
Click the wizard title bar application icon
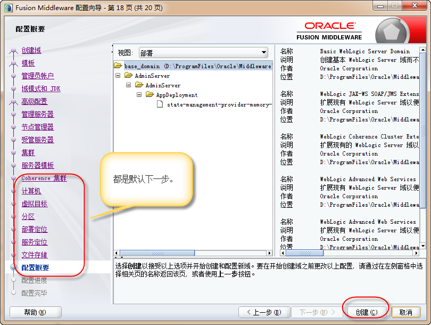pyautogui.click(x=8, y=7)
